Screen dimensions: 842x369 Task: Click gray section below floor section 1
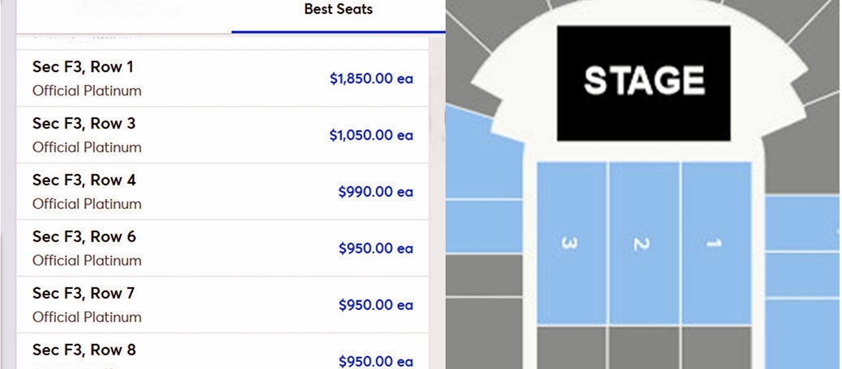click(717, 348)
